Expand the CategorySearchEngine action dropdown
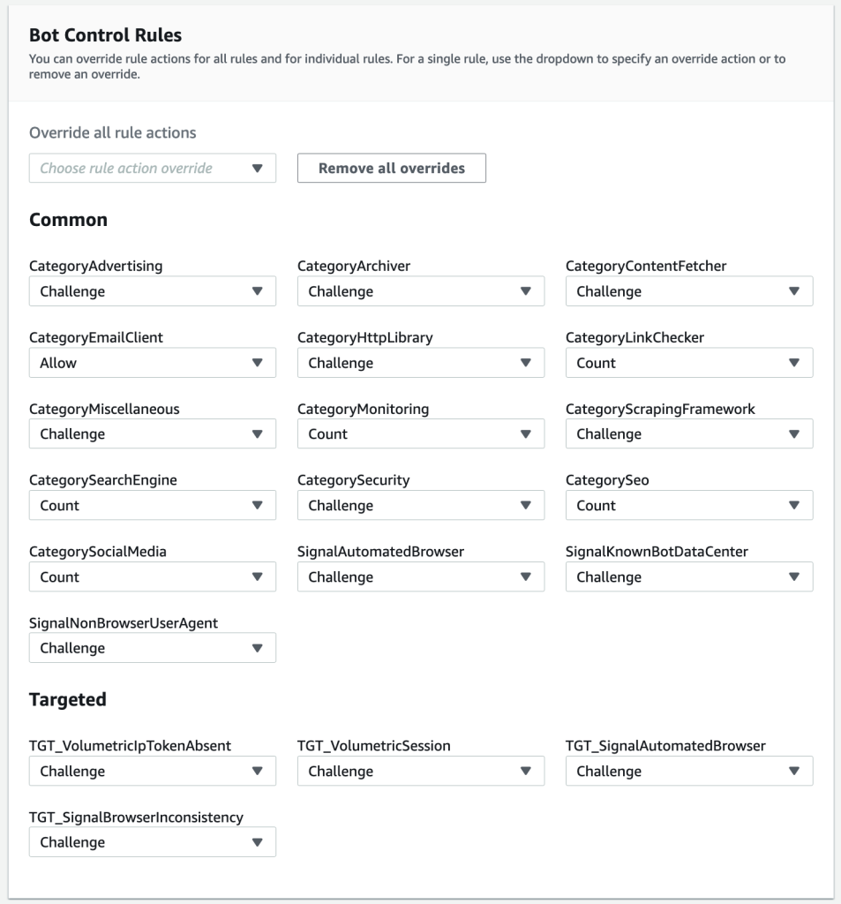 click(x=152, y=506)
